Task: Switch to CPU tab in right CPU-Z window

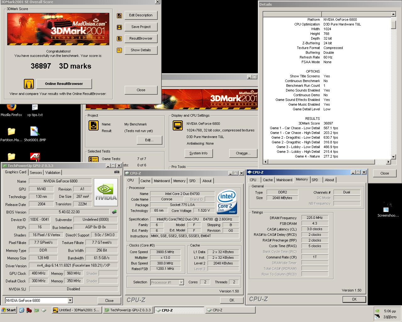Action: (x=253, y=180)
